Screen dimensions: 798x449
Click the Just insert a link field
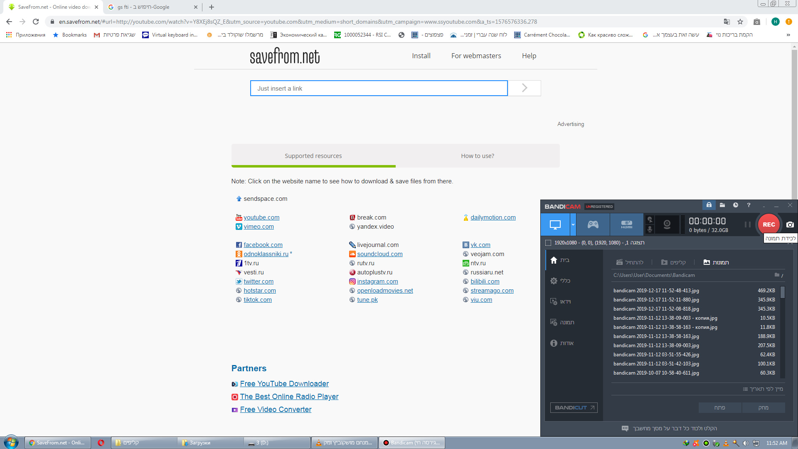[x=379, y=89]
